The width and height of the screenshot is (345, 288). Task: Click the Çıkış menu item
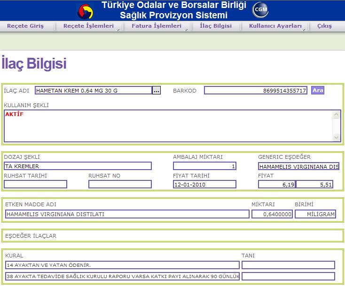coord(324,26)
